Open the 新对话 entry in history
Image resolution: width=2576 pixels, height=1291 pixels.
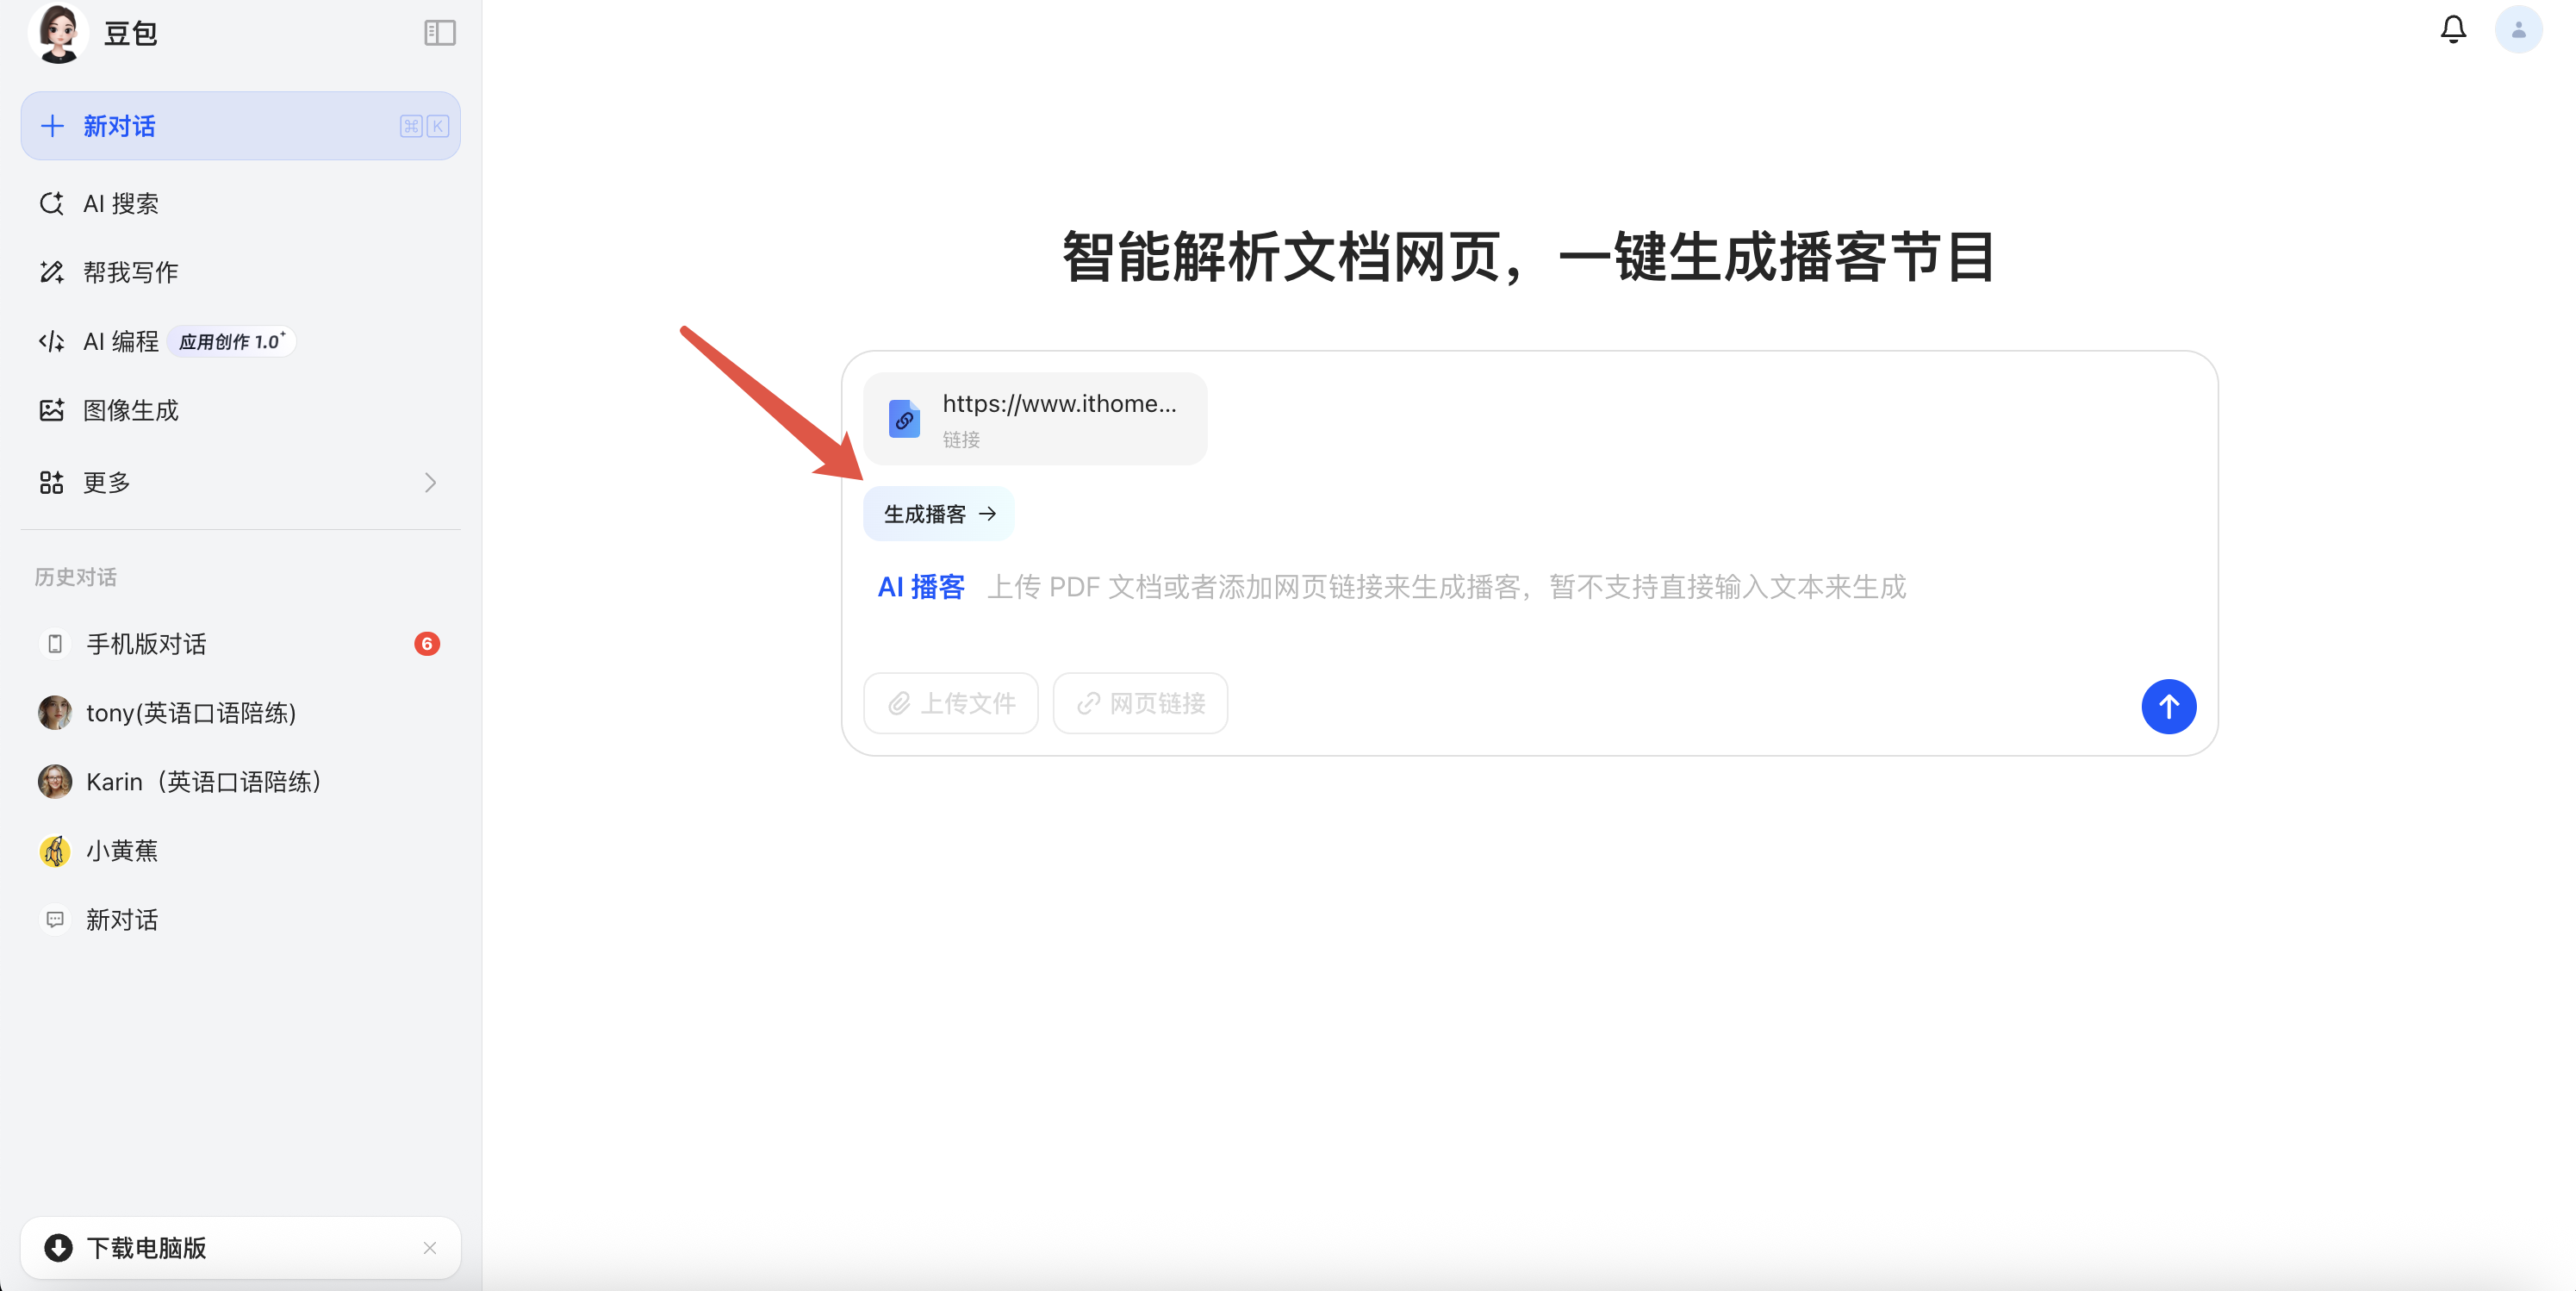point(240,920)
